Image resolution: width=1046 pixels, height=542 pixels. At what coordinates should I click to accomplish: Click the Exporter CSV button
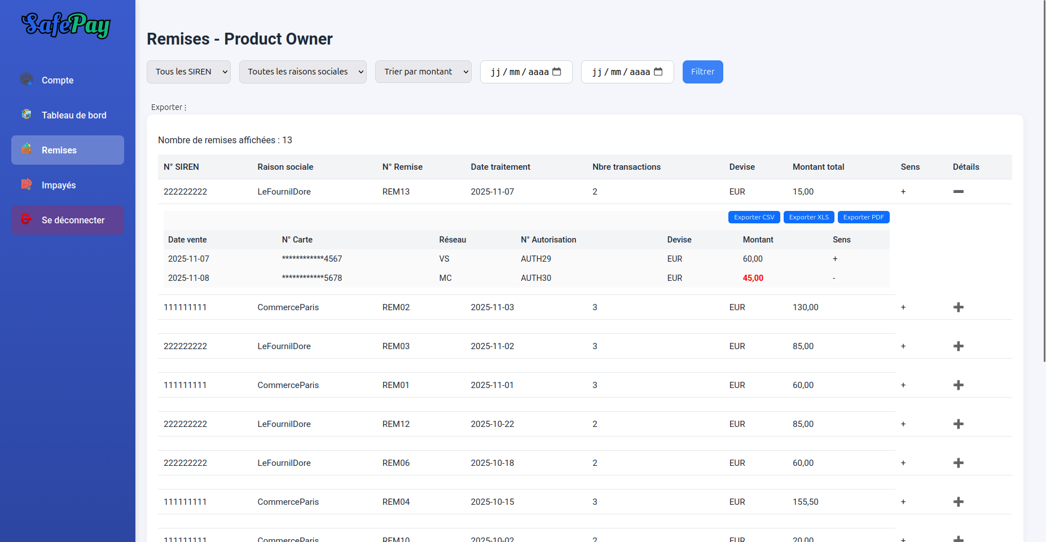(x=754, y=217)
